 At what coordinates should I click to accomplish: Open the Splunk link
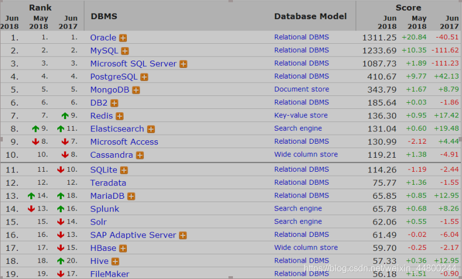pyautogui.click(x=104, y=209)
